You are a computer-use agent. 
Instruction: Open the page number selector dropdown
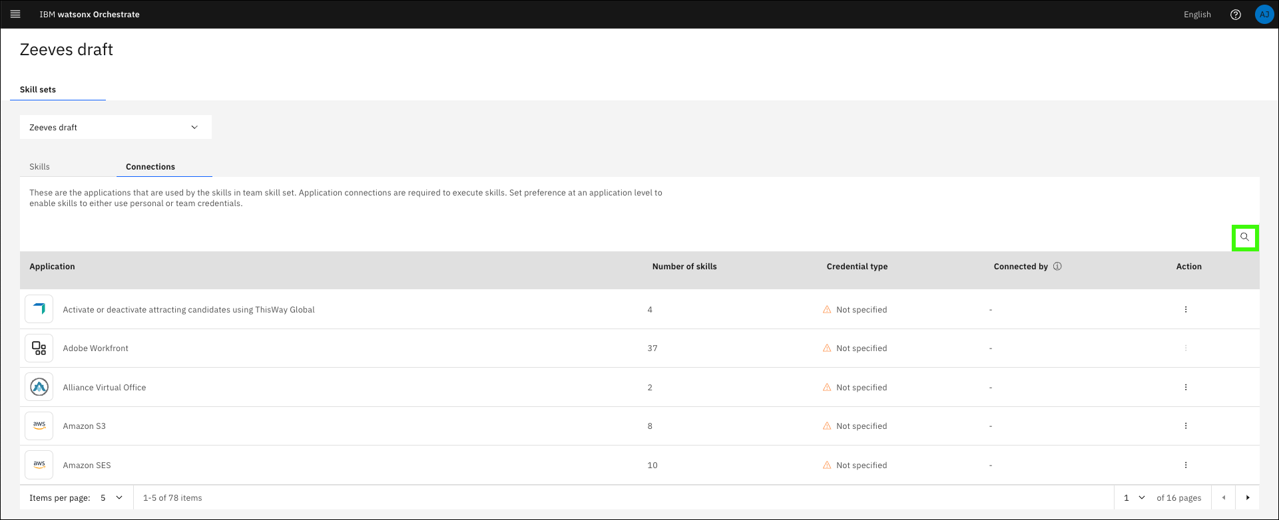1134,498
